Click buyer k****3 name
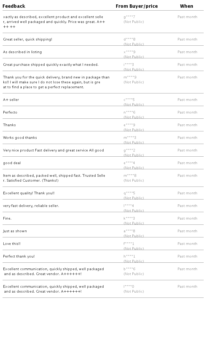Viewport: 206px width, 353px height. click(x=129, y=219)
